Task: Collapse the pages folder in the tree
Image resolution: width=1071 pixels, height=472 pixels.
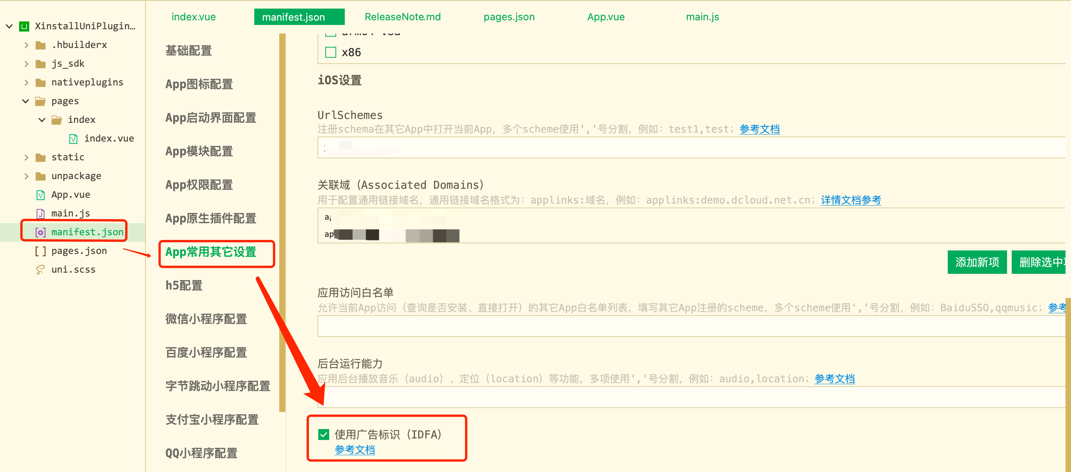Action: (25, 101)
